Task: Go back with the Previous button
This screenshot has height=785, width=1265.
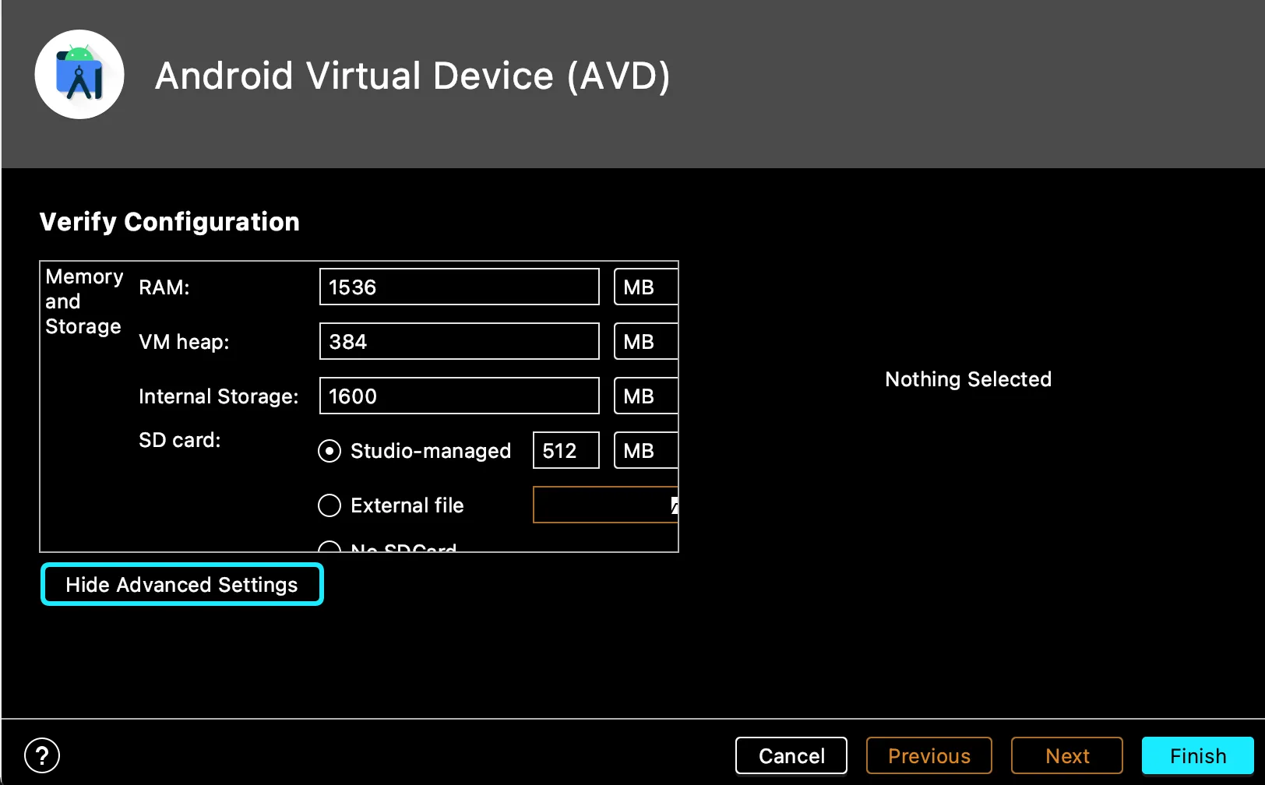Action: [929, 755]
